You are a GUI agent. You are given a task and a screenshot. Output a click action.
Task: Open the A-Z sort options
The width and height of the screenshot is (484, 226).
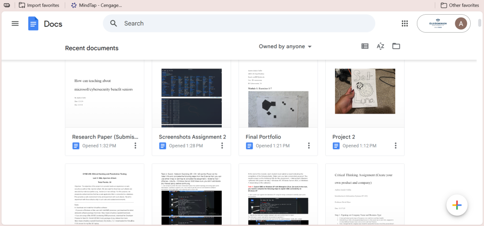click(380, 46)
